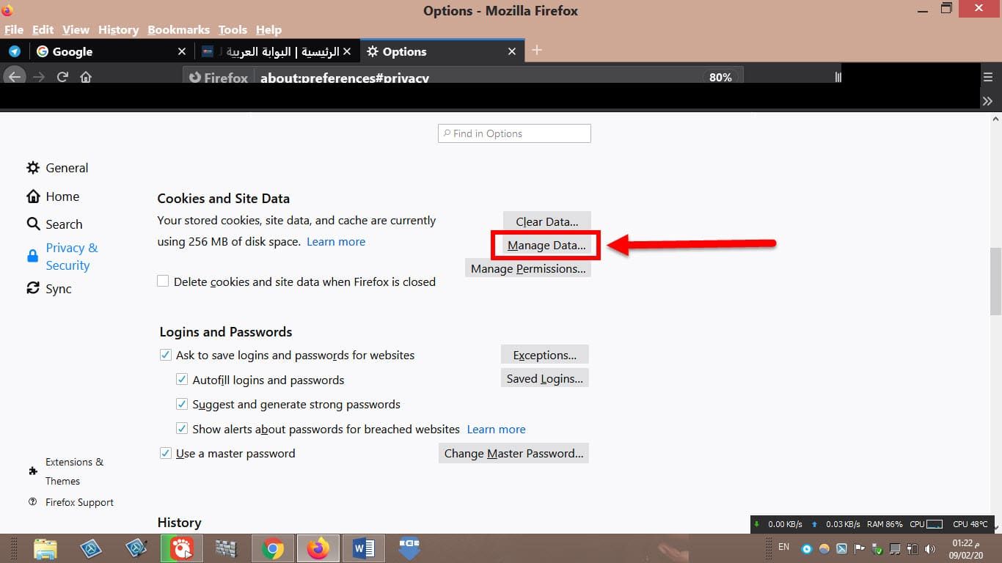Launch Google Chrome from the taskbar
The image size is (1002, 563).
[273, 548]
